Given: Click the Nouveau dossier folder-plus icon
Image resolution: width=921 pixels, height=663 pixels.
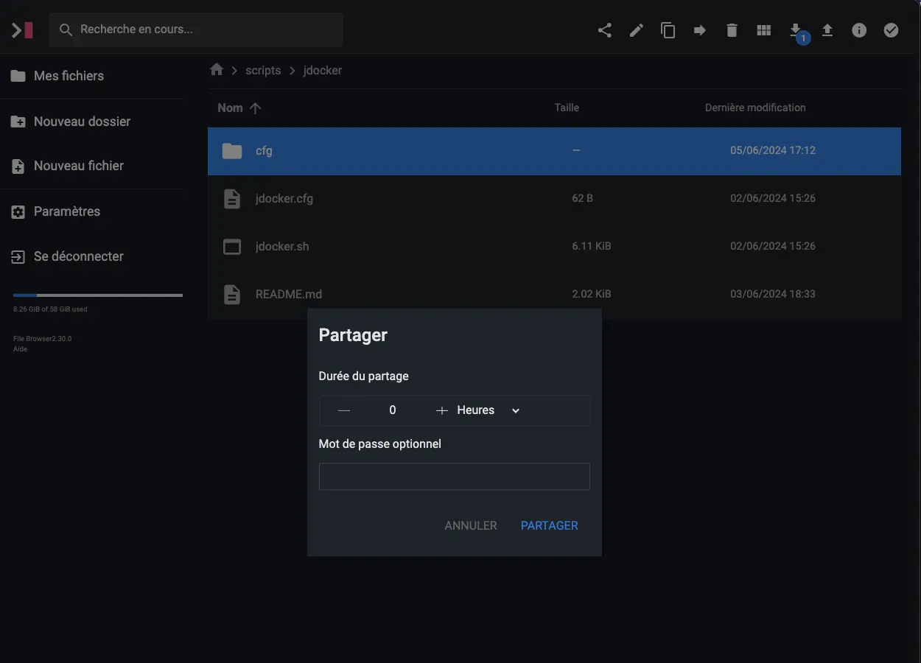Looking at the screenshot, I should (x=18, y=122).
